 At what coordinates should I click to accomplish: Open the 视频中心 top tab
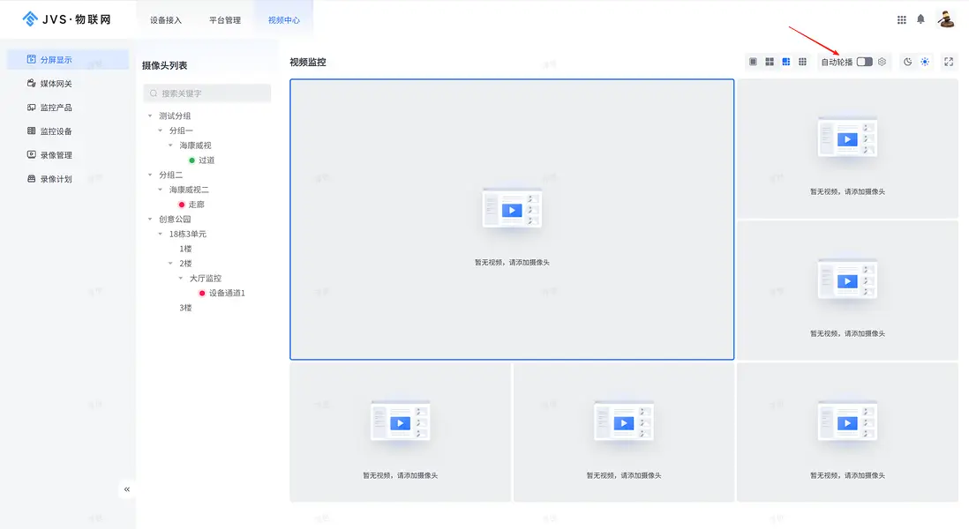(x=283, y=20)
